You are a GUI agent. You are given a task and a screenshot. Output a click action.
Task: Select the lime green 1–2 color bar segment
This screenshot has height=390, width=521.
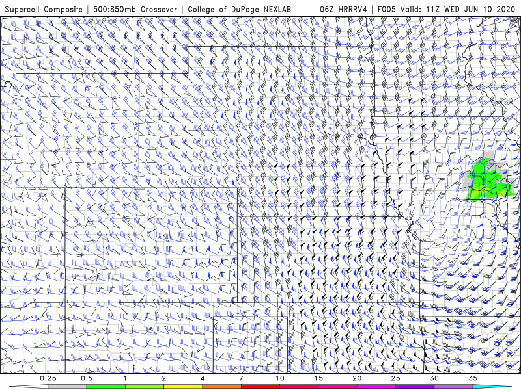(145, 387)
